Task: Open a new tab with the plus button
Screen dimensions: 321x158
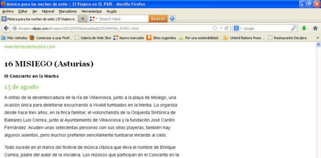Action: tap(83, 19)
